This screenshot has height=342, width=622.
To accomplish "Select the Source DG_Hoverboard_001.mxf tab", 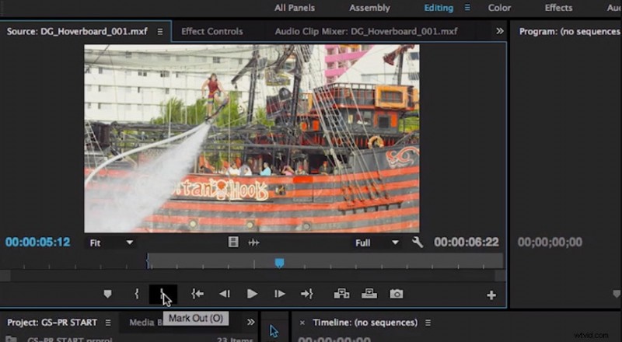I will click(x=77, y=31).
